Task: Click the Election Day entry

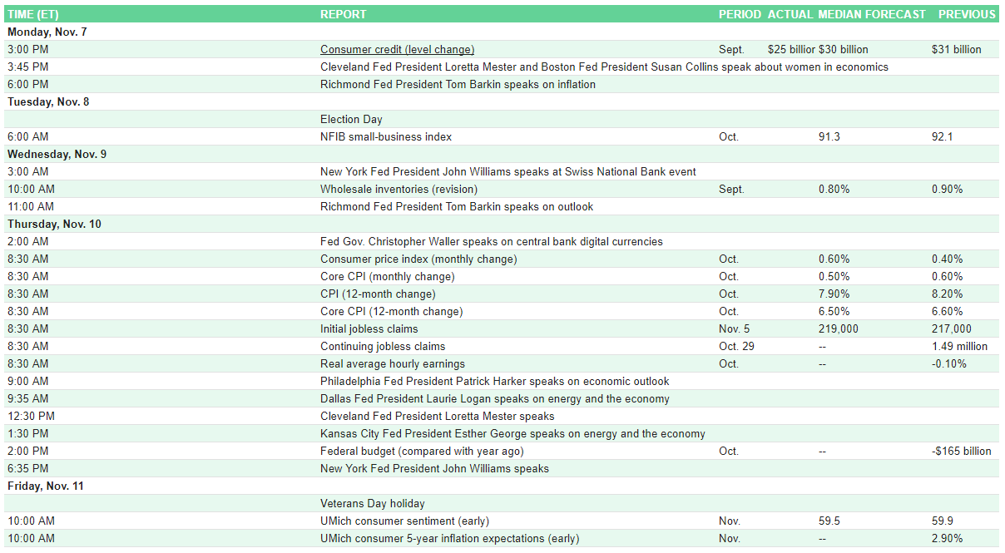Action: pos(351,119)
